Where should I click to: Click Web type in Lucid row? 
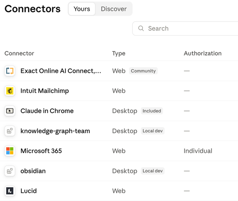pyautogui.click(x=119, y=191)
